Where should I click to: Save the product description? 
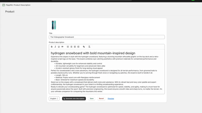(92, 98)
